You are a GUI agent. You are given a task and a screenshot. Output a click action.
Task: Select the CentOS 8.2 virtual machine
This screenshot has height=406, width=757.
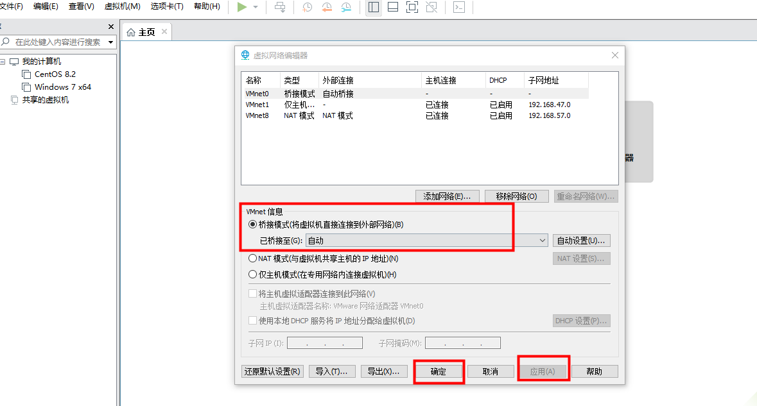click(x=55, y=74)
